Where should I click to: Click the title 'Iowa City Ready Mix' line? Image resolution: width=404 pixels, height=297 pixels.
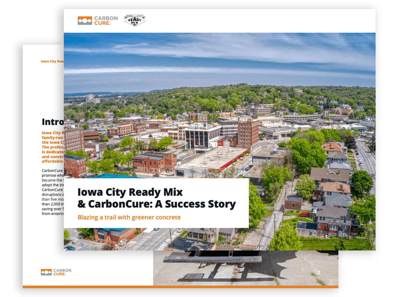[x=130, y=192]
